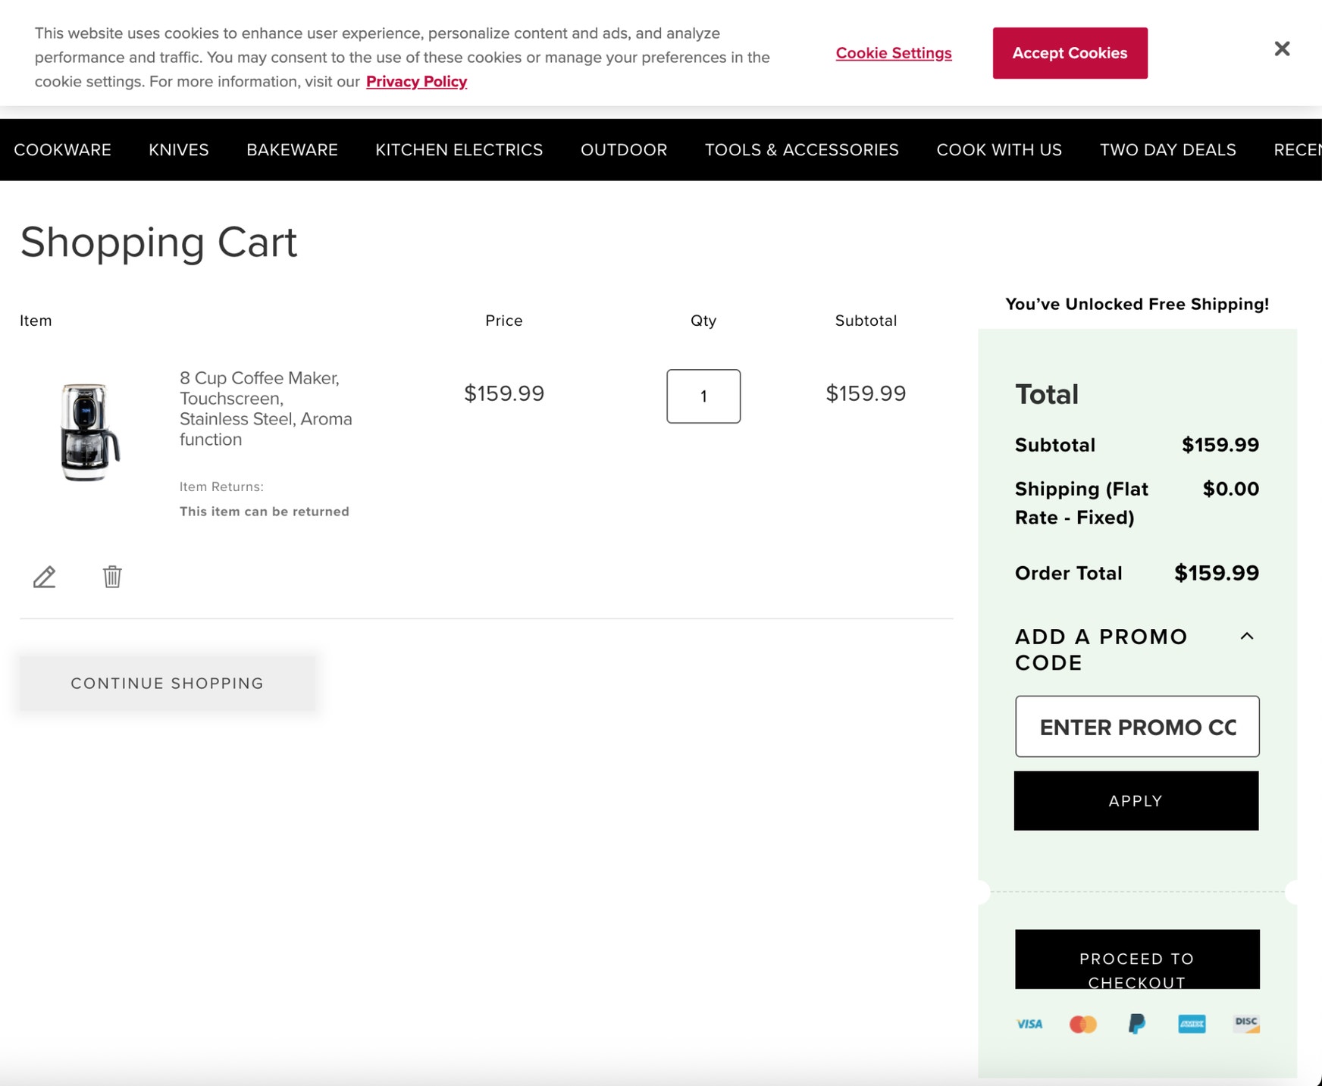Click the PayPal payment icon
The image size is (1322, 1086).
pyautogui.click(x=1136, y=1024)
